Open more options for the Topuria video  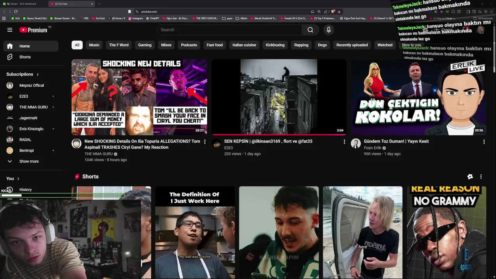(x=205, y=142)
